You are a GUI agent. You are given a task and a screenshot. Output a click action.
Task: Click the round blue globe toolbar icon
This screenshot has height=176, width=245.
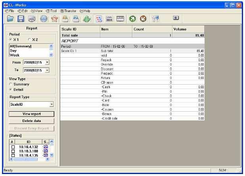(44, 19)
